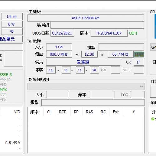Click the 12.00 multiplier value
156x156 pixels.
click(x=90, y=54)
